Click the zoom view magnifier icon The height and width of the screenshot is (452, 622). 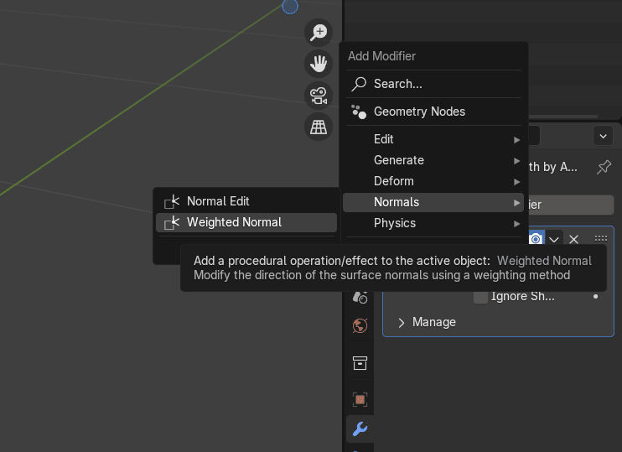(x=319, y=33)
